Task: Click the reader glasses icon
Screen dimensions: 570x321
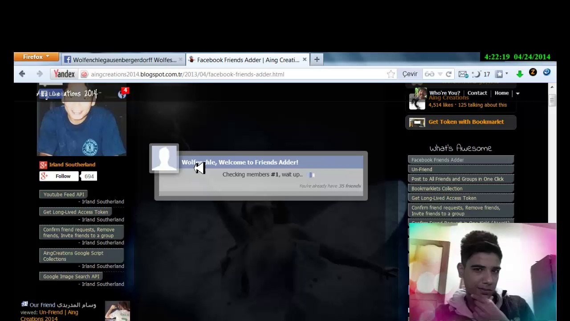Action: 429,74
